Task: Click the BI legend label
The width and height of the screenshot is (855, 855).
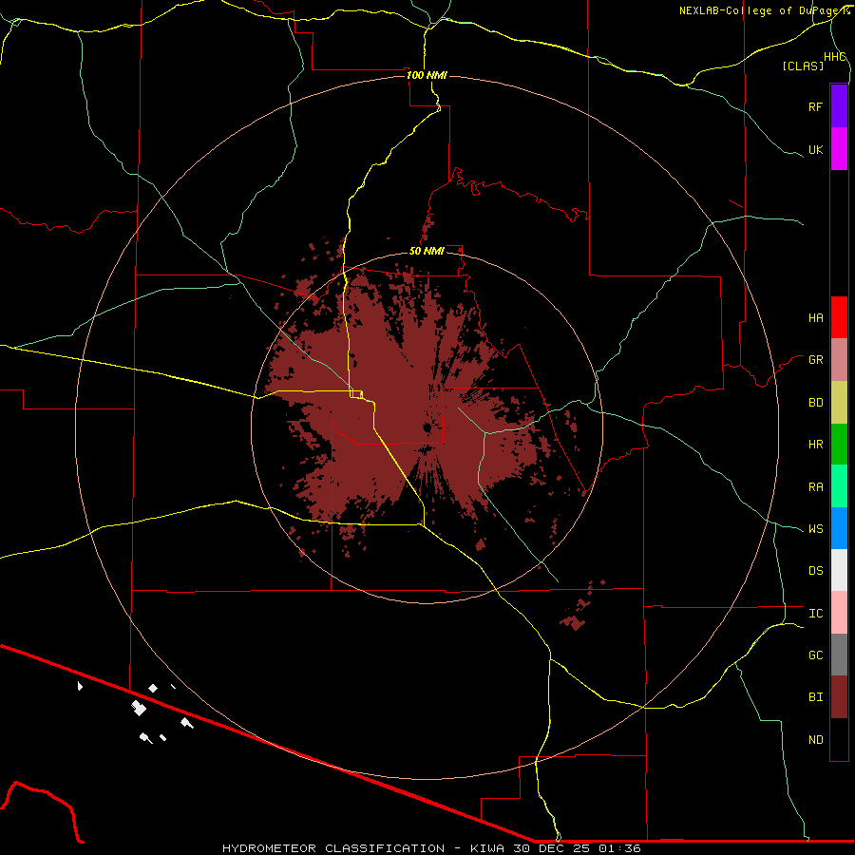Action: (815, 697)
